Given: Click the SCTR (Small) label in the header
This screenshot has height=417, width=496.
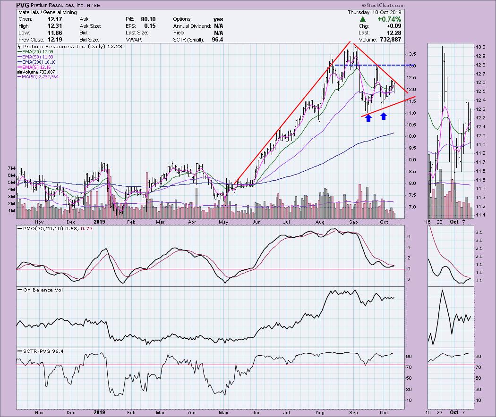Looking at the screenshot, I should click(x=188, y=40).
